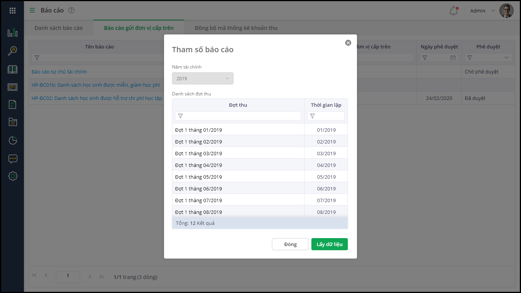Open the Admin account dropdown arrow

493,11
